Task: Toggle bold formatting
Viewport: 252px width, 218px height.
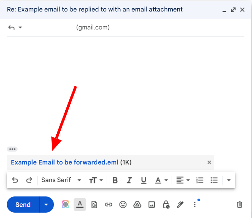Action: coord(115,180)
